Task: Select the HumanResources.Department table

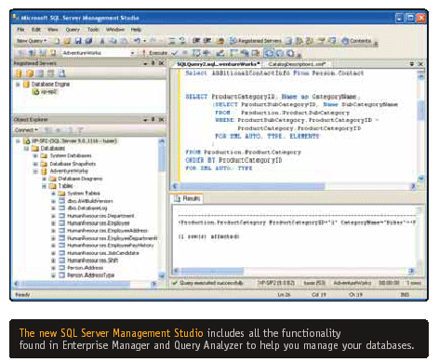Action: point(100,216)
